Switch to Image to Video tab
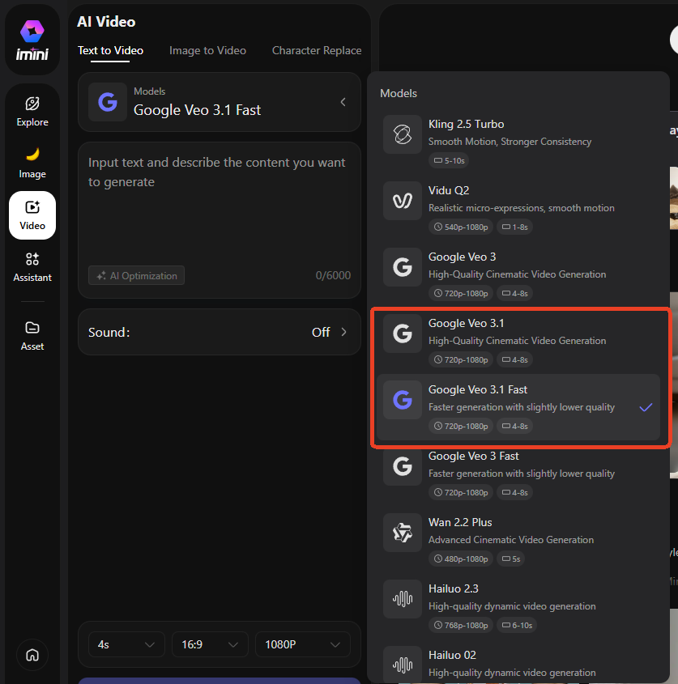The width and height of the screenshot is (678, 684). pyautogui.click(x=207, y=50)
